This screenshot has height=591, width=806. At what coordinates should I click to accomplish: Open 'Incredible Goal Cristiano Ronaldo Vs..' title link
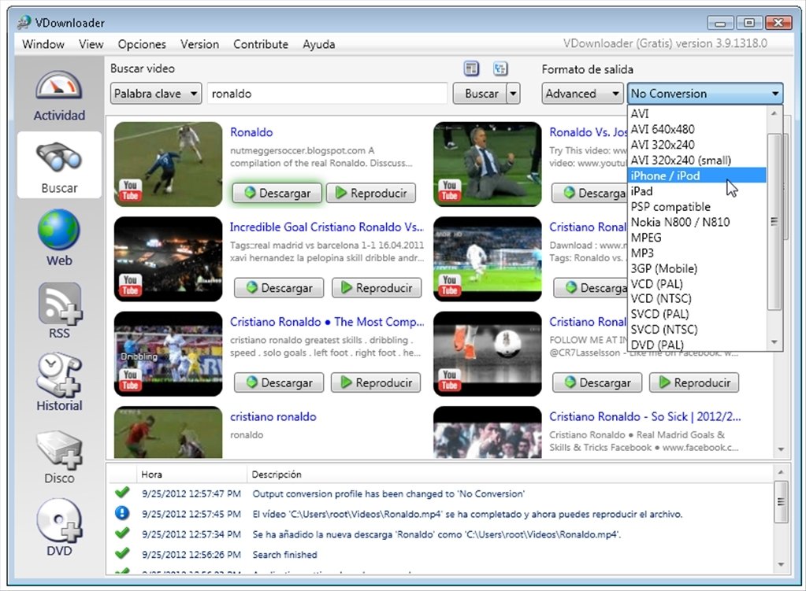click(327, 227)
